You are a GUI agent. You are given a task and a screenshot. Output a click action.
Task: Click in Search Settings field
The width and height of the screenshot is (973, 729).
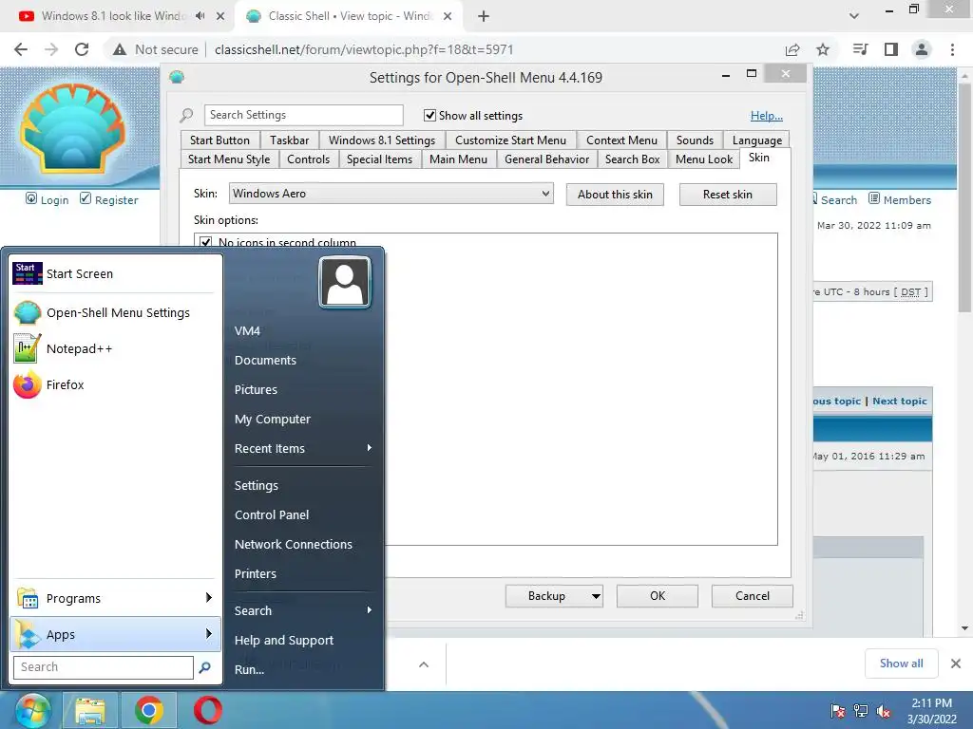pos(303,115)
